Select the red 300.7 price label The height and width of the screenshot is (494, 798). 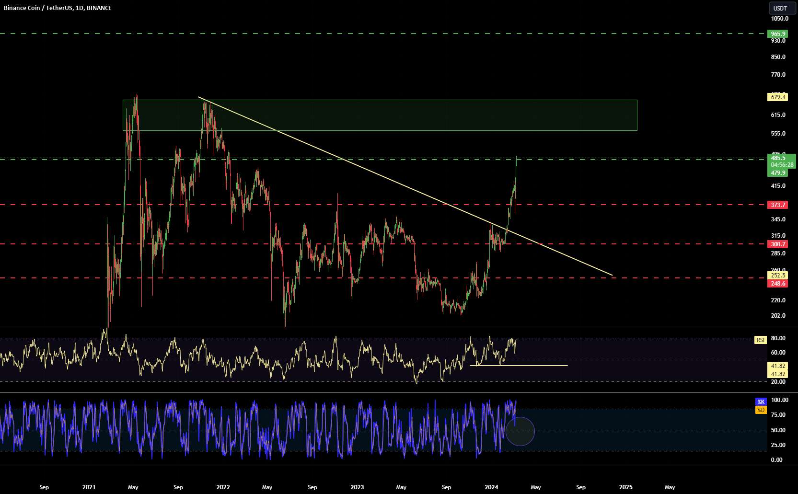pos(777,244)
